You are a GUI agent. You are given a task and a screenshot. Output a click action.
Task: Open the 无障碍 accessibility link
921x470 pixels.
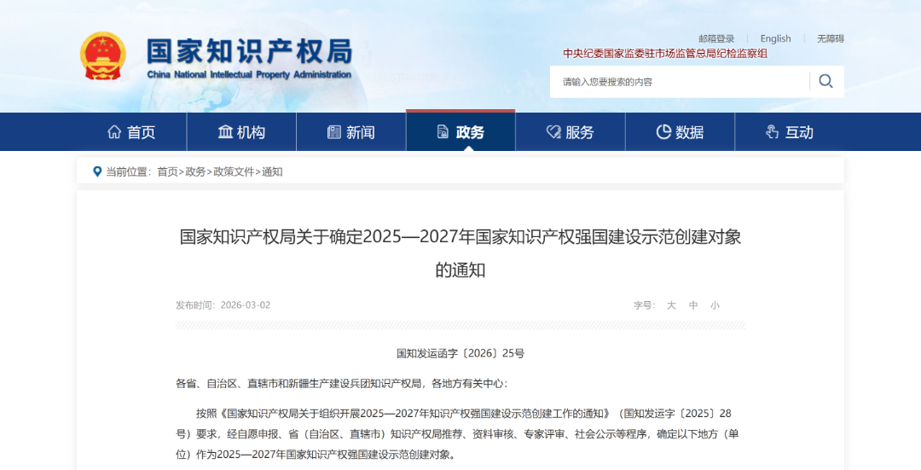831,38
